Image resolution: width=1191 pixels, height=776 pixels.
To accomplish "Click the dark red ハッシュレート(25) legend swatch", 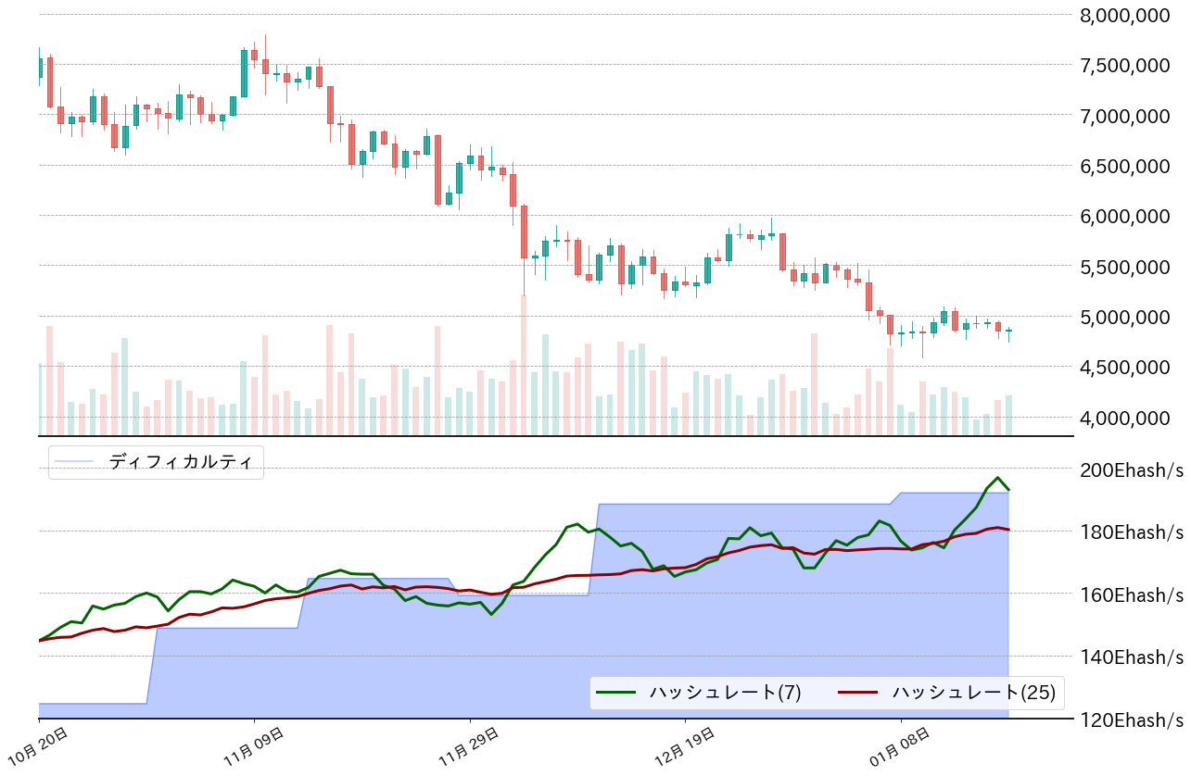I will pyautogui.click(x=858, y=692).
